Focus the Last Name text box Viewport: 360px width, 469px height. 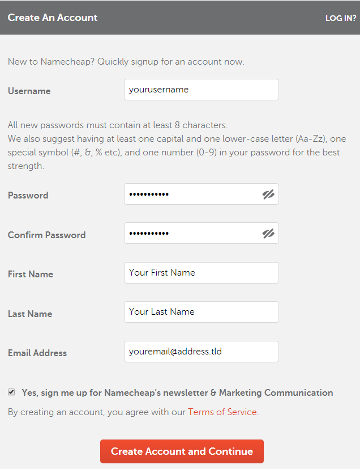coord(201,312)
